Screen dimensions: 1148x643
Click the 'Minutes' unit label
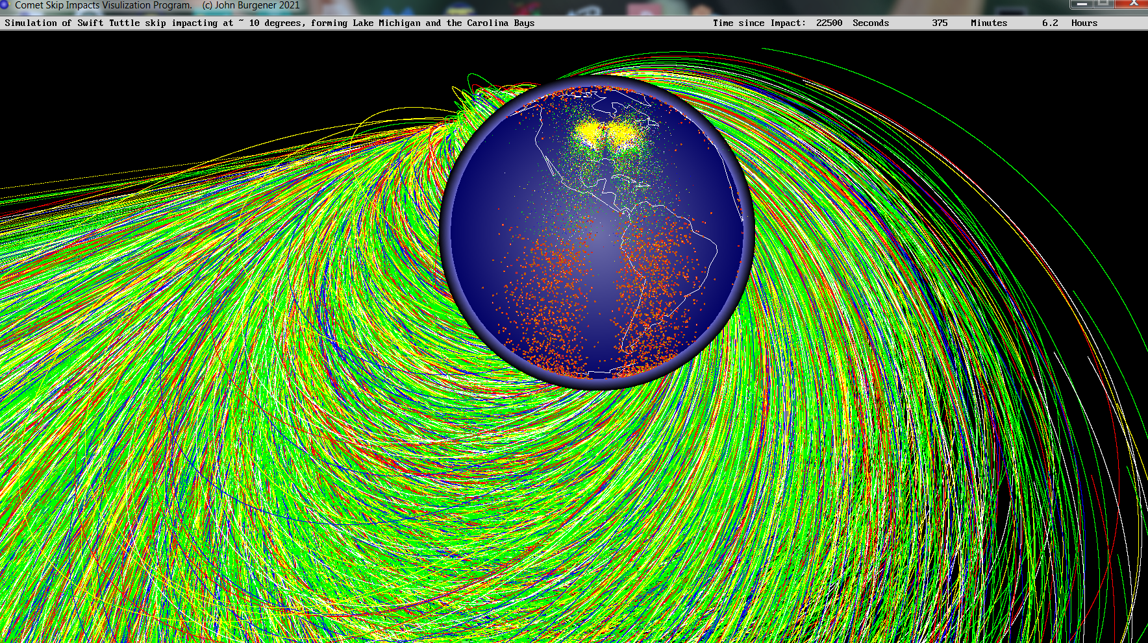pos(988,23)
